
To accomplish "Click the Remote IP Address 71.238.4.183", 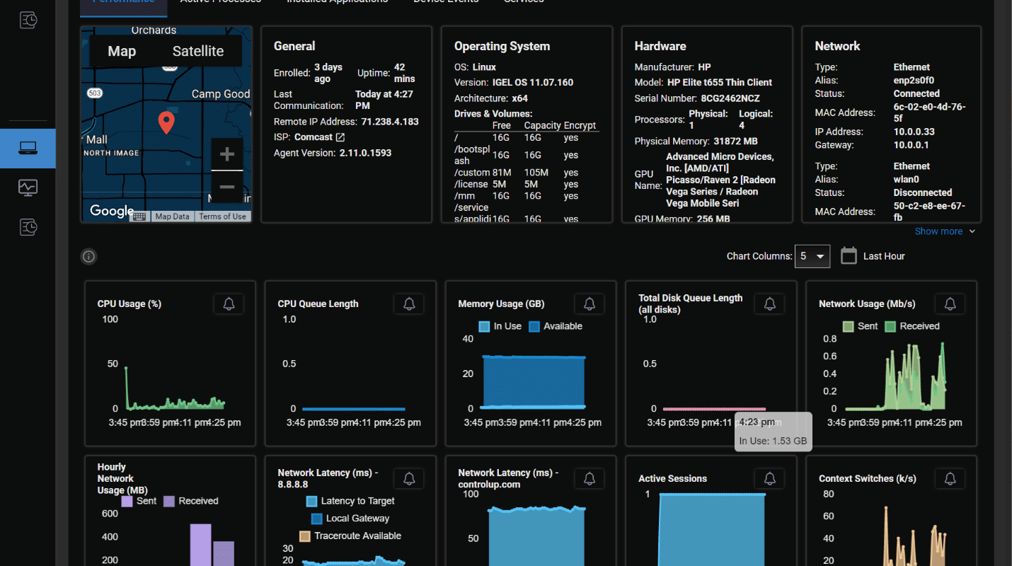I will (x=390, y=122).
